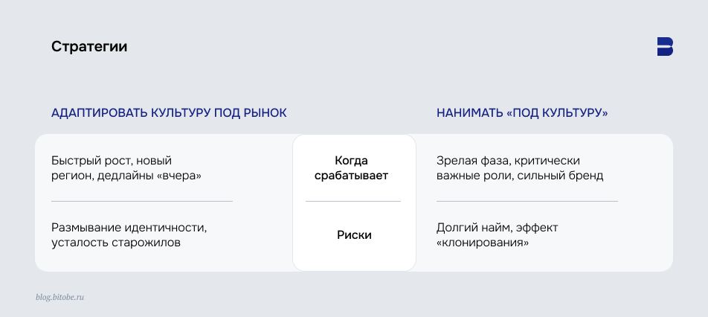Open the blog.bitobe.ru link
The image size is (708, 317).
point(60,297)
